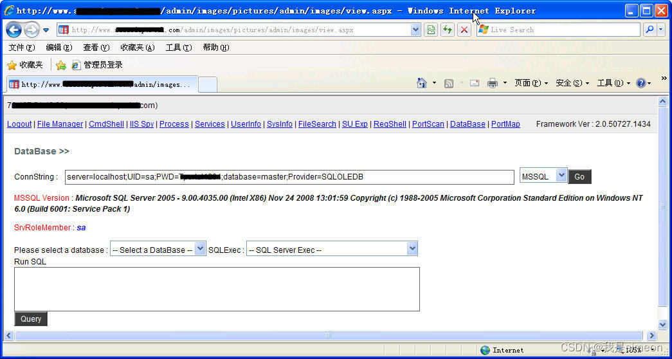This screenshot has width=672, height=359.
Task: Open the FileSearch link
Action: 317,124
